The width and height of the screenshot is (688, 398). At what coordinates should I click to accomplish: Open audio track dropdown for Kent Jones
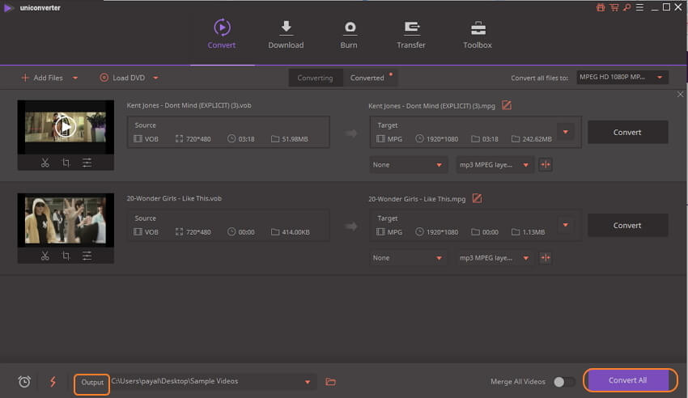coord(495,165)
